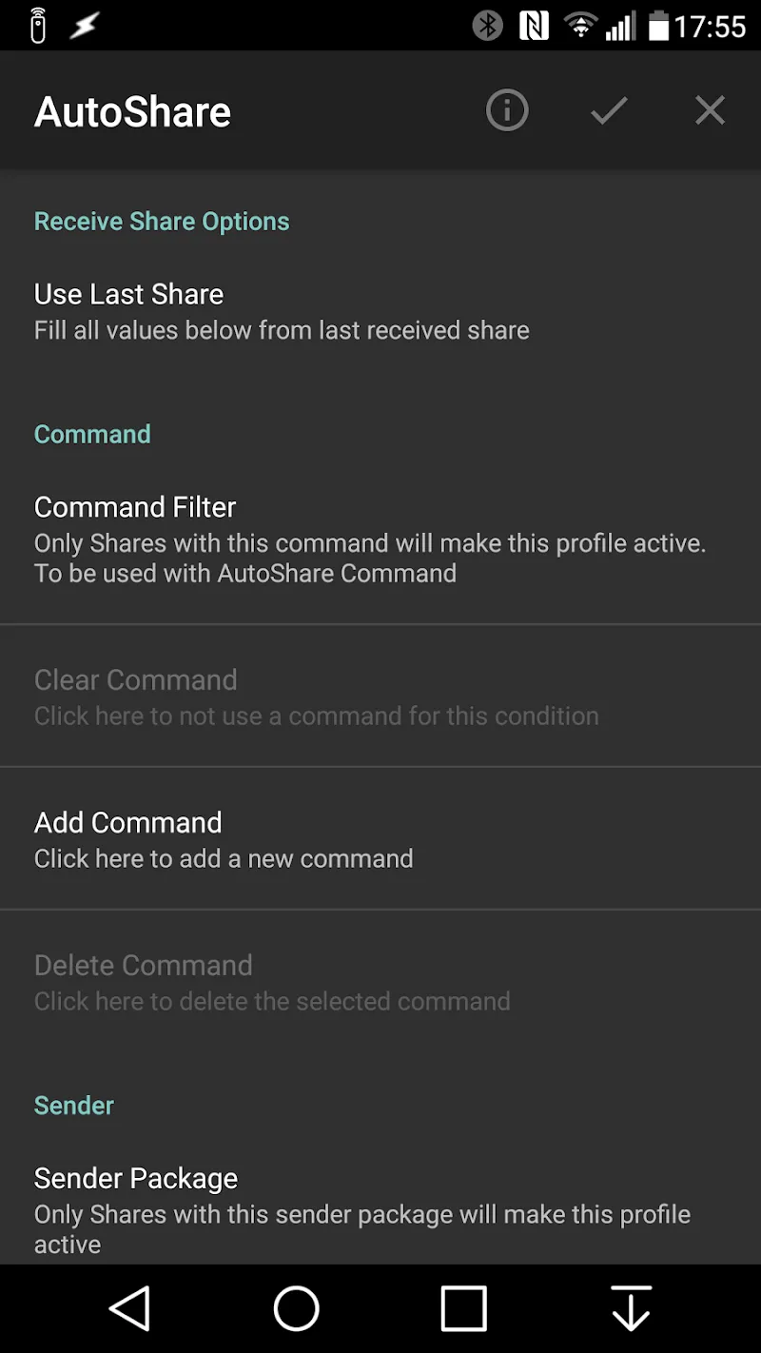
Task: Tap the Back navigation arrow
Action: [x=130, y=1308]
